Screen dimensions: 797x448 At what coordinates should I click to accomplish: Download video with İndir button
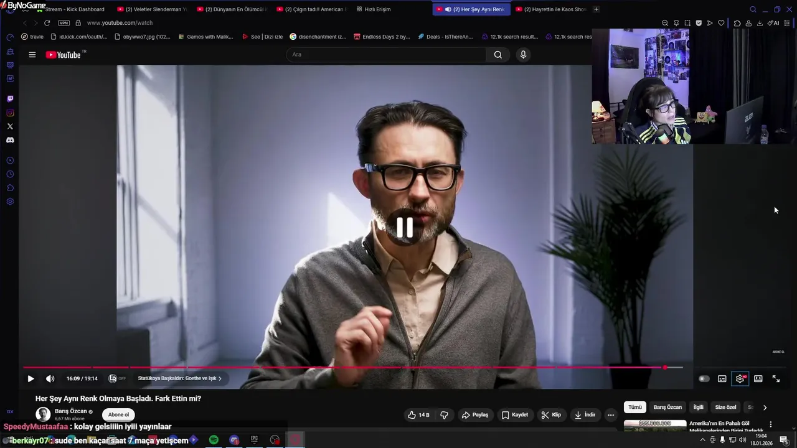tap(585, 415)
